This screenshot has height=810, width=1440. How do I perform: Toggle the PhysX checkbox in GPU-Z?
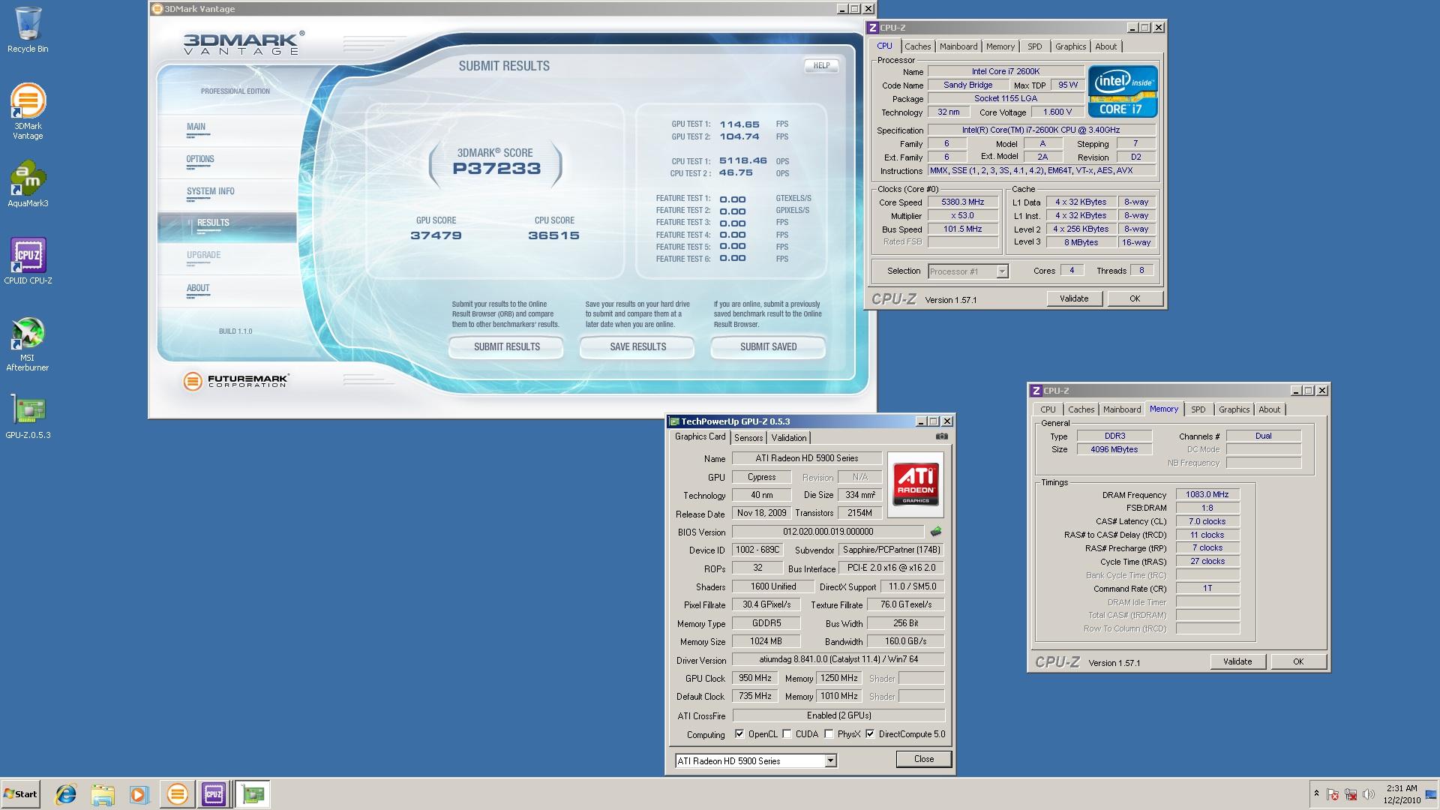tap(829, 734)
